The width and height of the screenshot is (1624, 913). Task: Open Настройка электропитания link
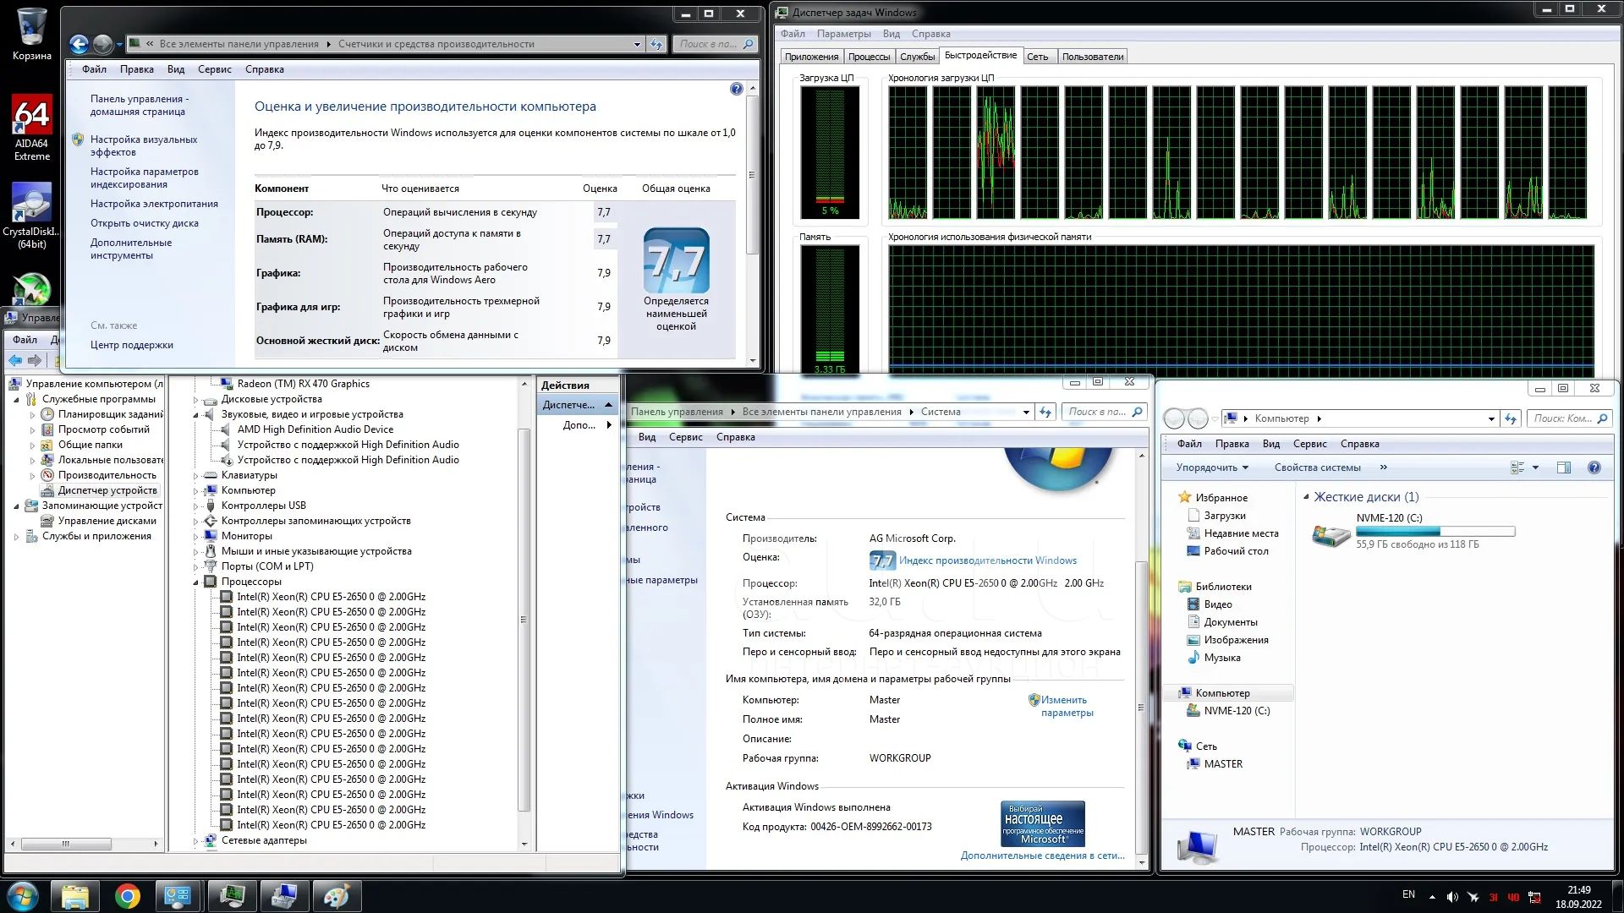[x=154, y=204]
